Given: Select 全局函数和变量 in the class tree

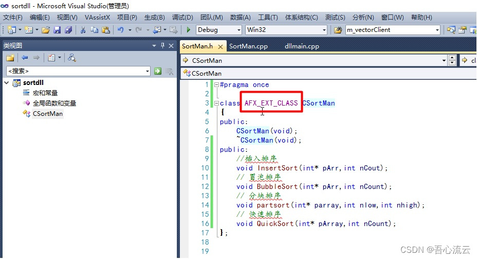Looking at the screenshot, I should pos(54,103).
